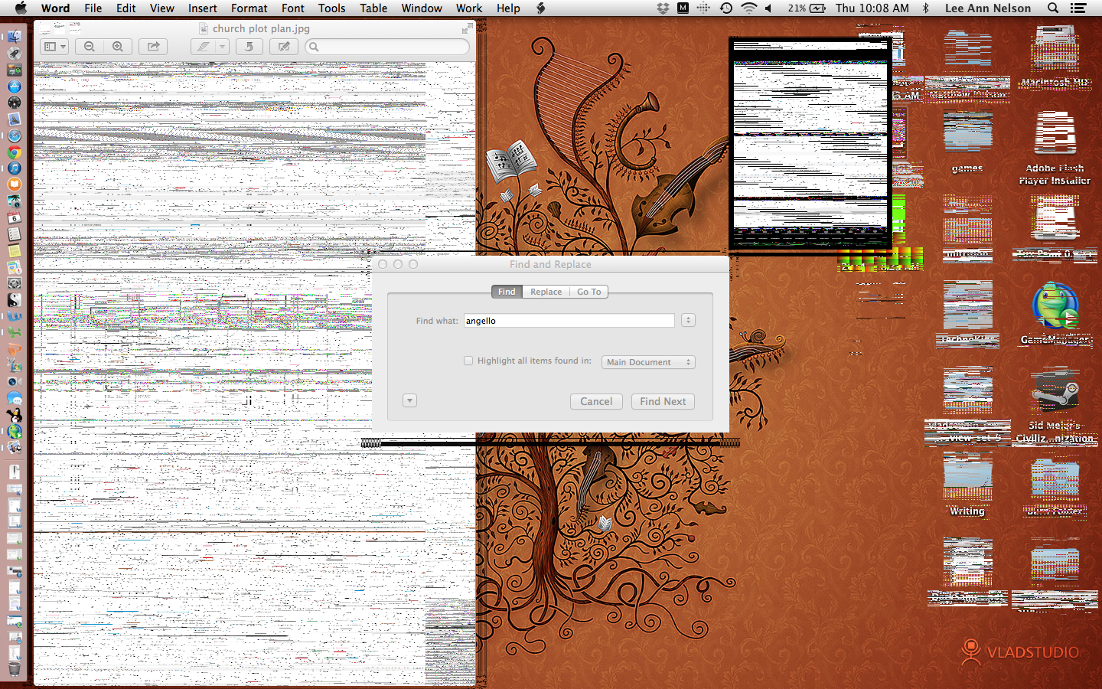Open the Preview sidebar view dropdown

tap(55, 47)
